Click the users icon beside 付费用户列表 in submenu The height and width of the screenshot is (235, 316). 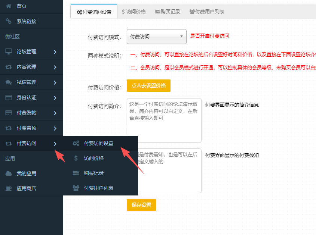pos(76,188)
